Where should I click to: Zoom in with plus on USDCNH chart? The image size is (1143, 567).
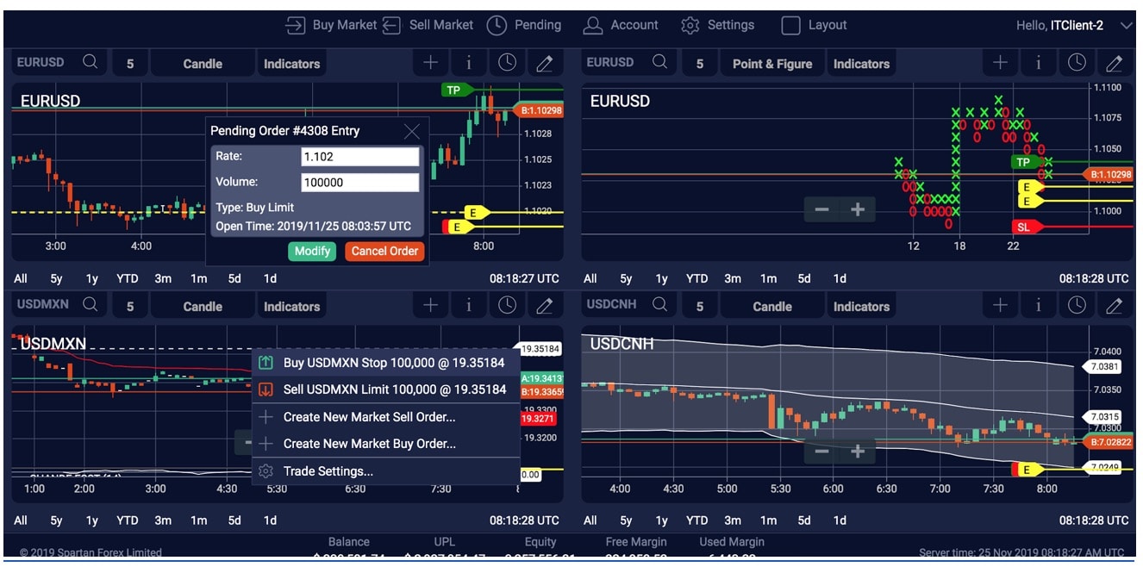coord(858,452)
